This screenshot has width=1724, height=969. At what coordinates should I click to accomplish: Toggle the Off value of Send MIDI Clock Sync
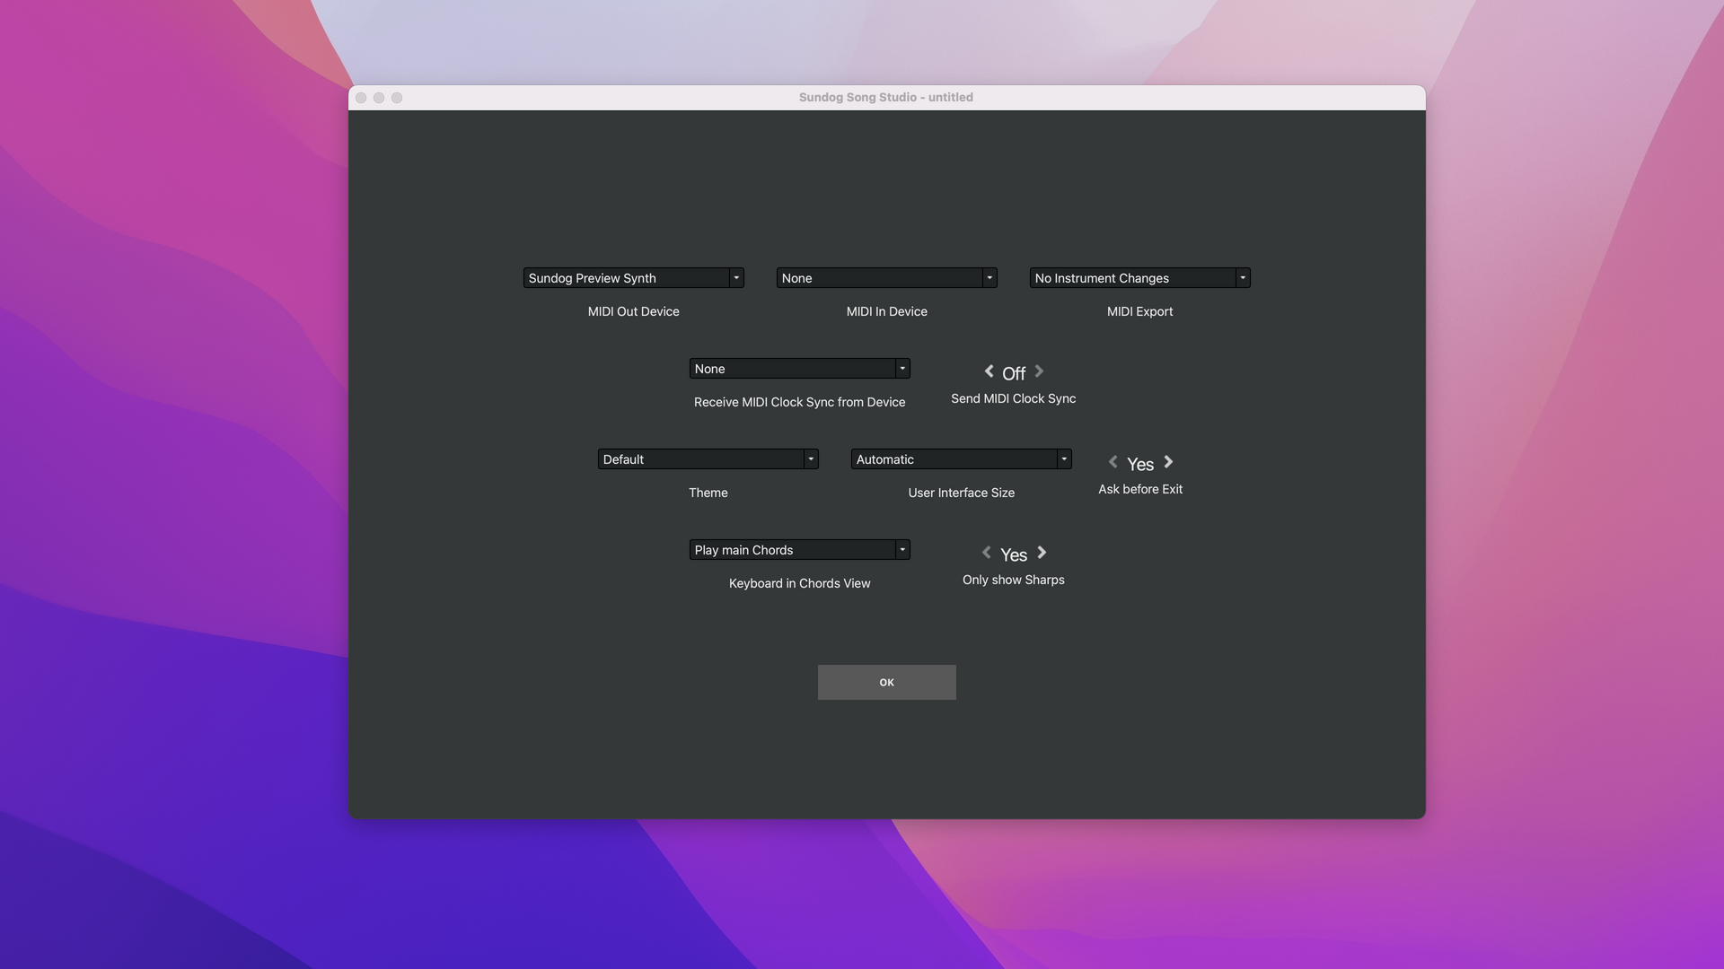coord(1014,373)
